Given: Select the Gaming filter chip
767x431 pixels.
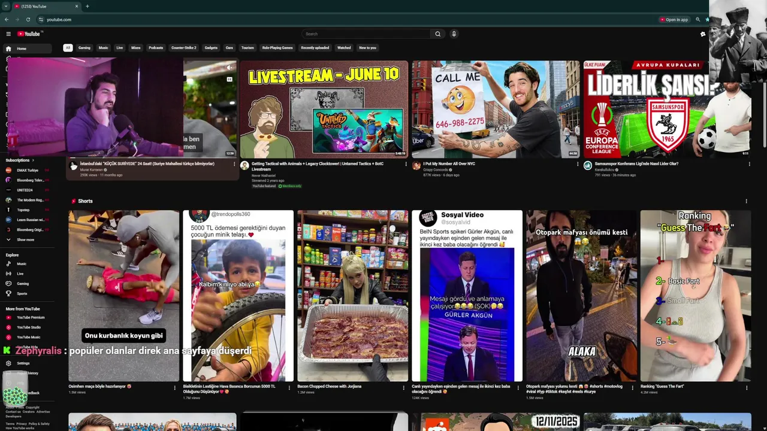Looking at the screenshot, I should (x=84, y=48).
